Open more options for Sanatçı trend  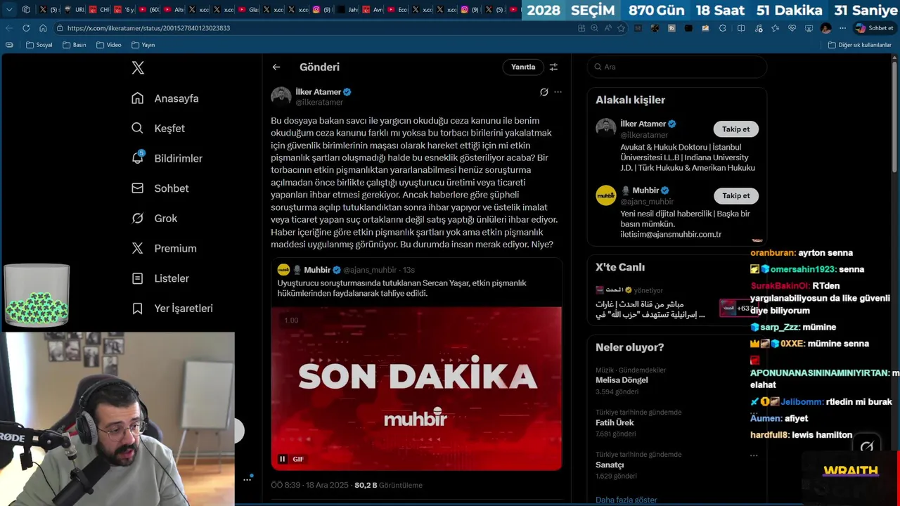tap(754, 455)
